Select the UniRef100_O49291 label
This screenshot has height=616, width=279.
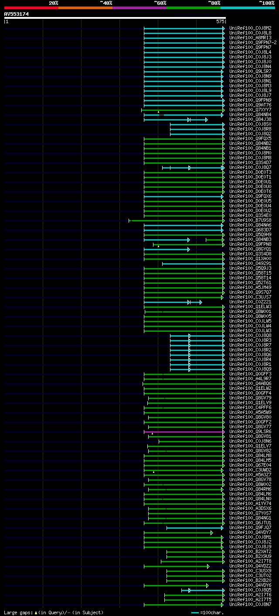pos(250,264)
